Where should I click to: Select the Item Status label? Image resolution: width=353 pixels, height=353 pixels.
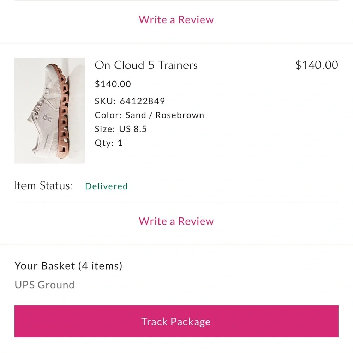click(44, 186)
